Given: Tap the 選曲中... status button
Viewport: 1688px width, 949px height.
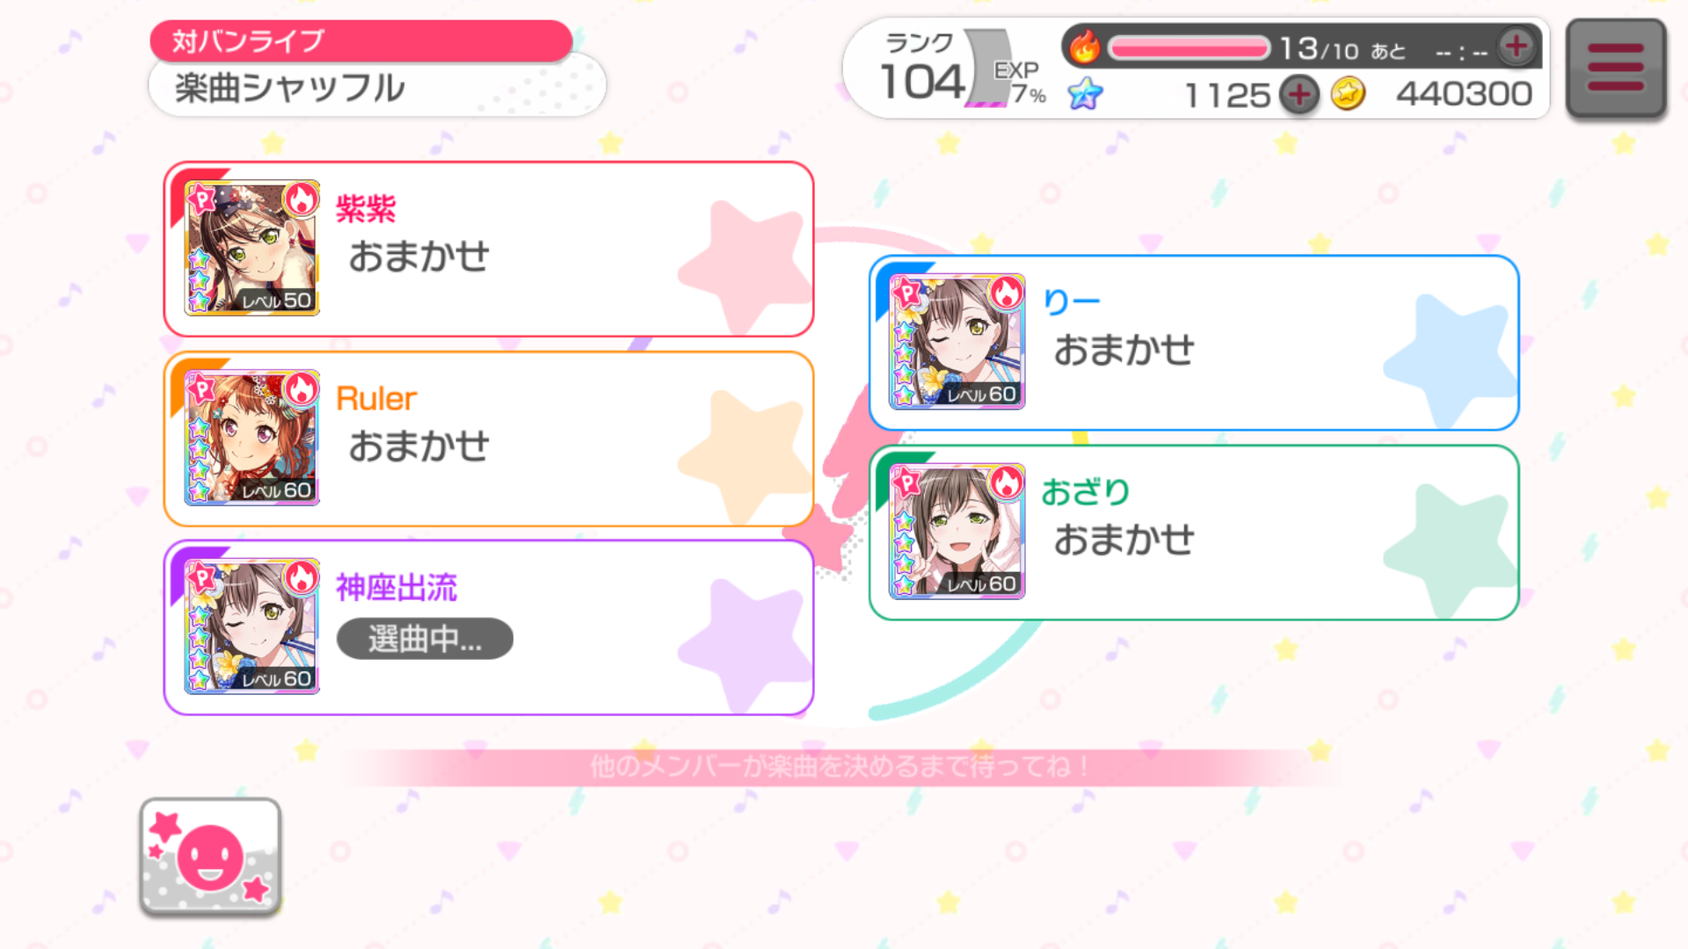Looking at the screenshot, I should point(425,639).
